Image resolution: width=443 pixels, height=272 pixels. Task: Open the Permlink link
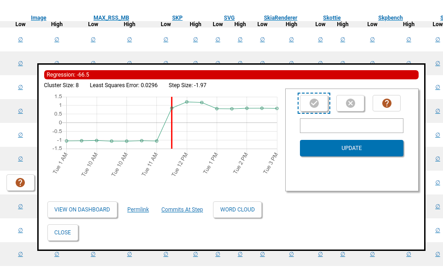[138, 210]
